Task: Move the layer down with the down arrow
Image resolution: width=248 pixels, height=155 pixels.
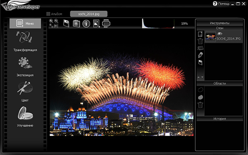Action: tap(202, 77)
